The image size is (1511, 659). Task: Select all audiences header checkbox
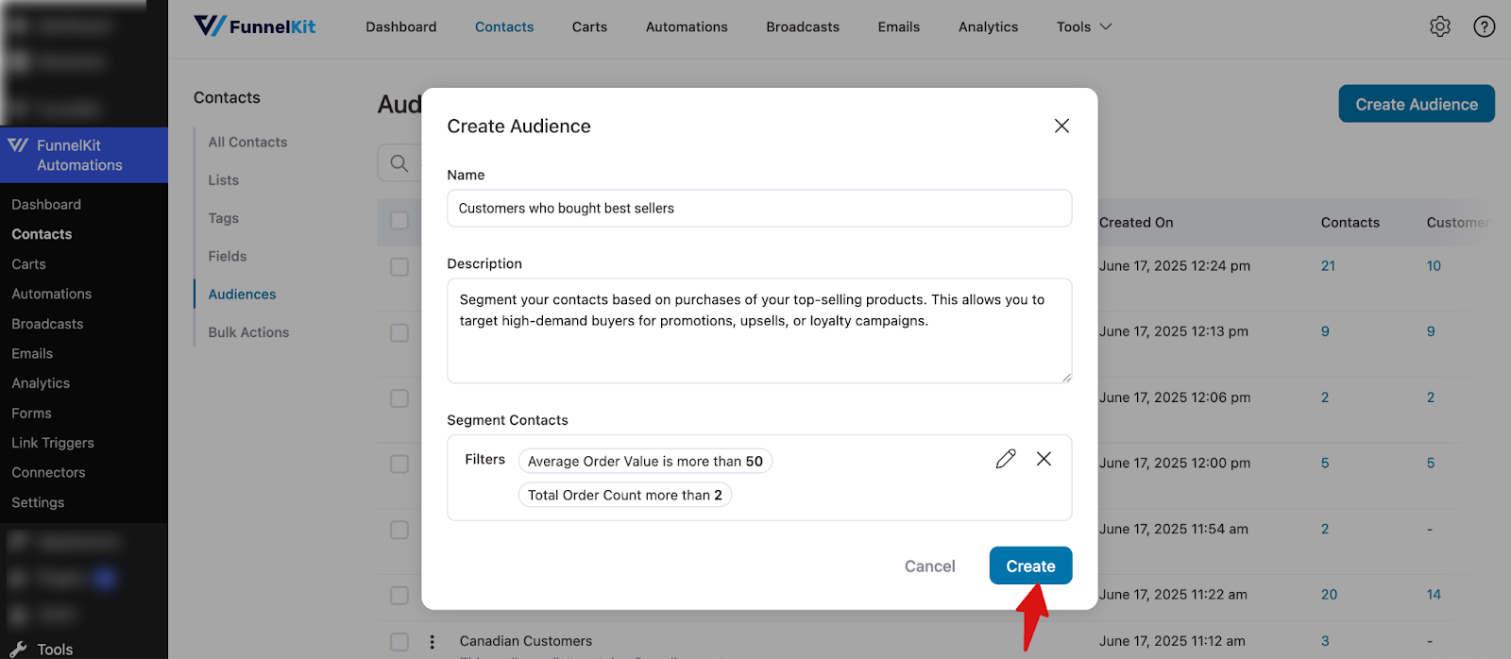click(399, 220)
